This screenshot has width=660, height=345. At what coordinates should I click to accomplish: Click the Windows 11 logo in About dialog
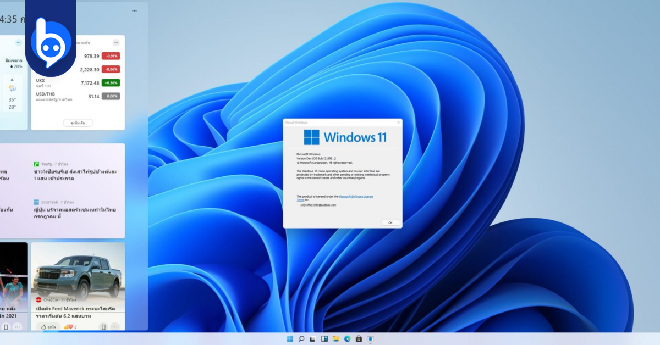311,136
